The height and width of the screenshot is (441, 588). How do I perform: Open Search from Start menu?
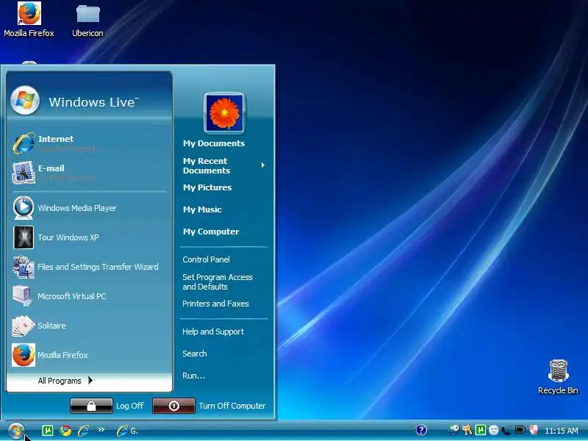click(194, 354)
